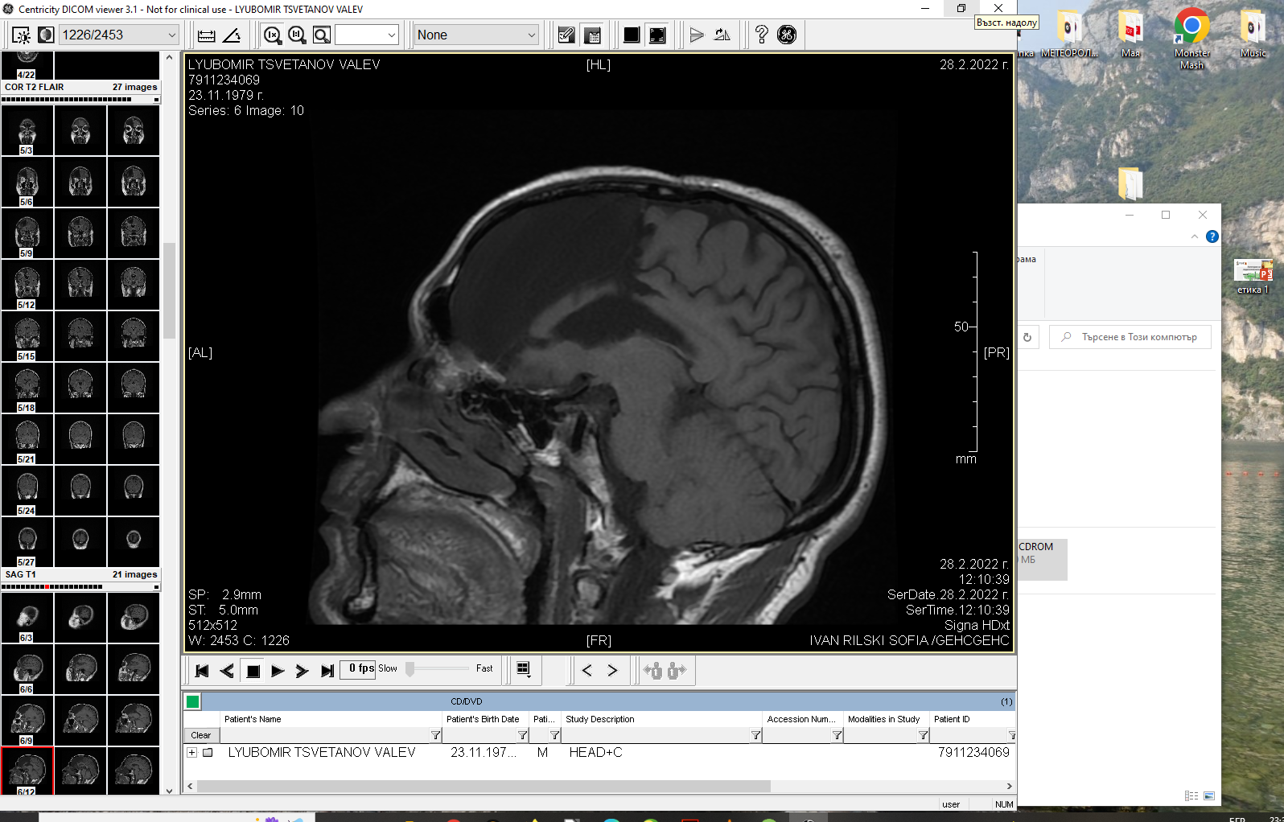The height and width of the screenshot is (822, 1284).
Task: Select the angle measurement tool
Action: pos(232,35)
